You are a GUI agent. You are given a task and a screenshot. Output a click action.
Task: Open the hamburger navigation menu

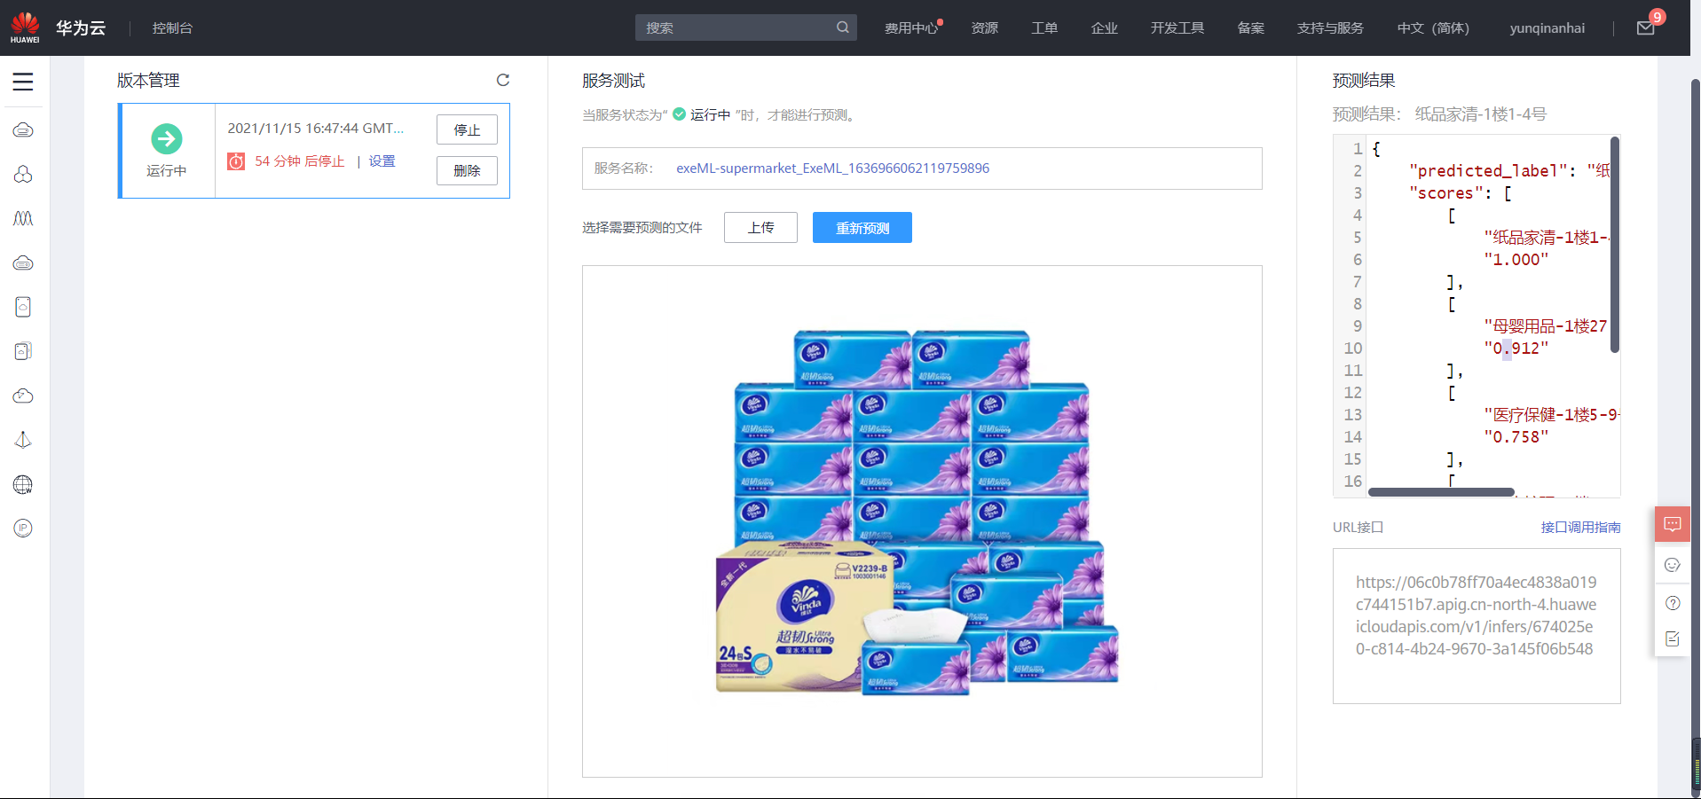click(23, 82)
